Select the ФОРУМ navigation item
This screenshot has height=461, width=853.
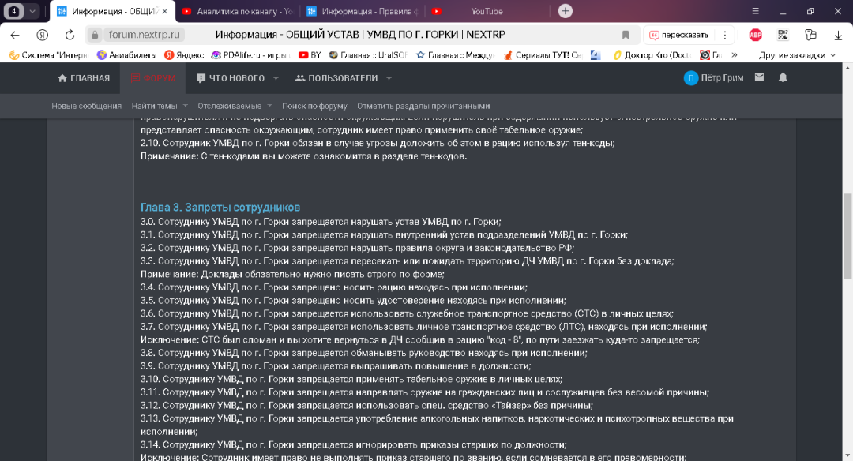point(153,77)
